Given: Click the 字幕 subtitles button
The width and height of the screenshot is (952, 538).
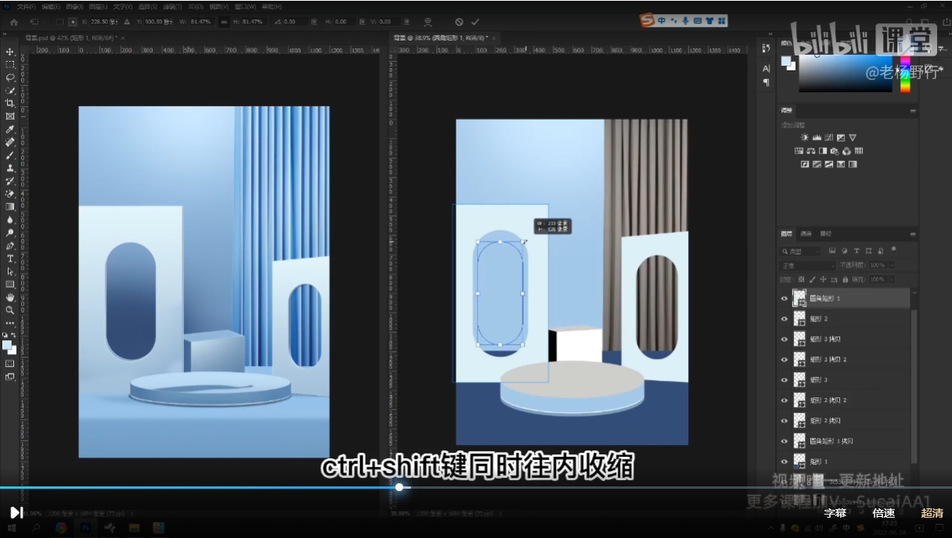Looking at the screenshot, I should pyautogui.click(x=835, y=513).
